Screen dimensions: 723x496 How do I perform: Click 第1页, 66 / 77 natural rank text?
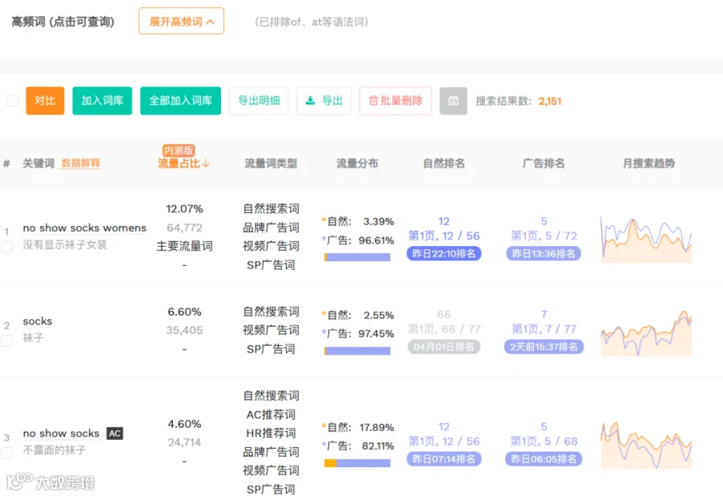(x=444, y=329)
